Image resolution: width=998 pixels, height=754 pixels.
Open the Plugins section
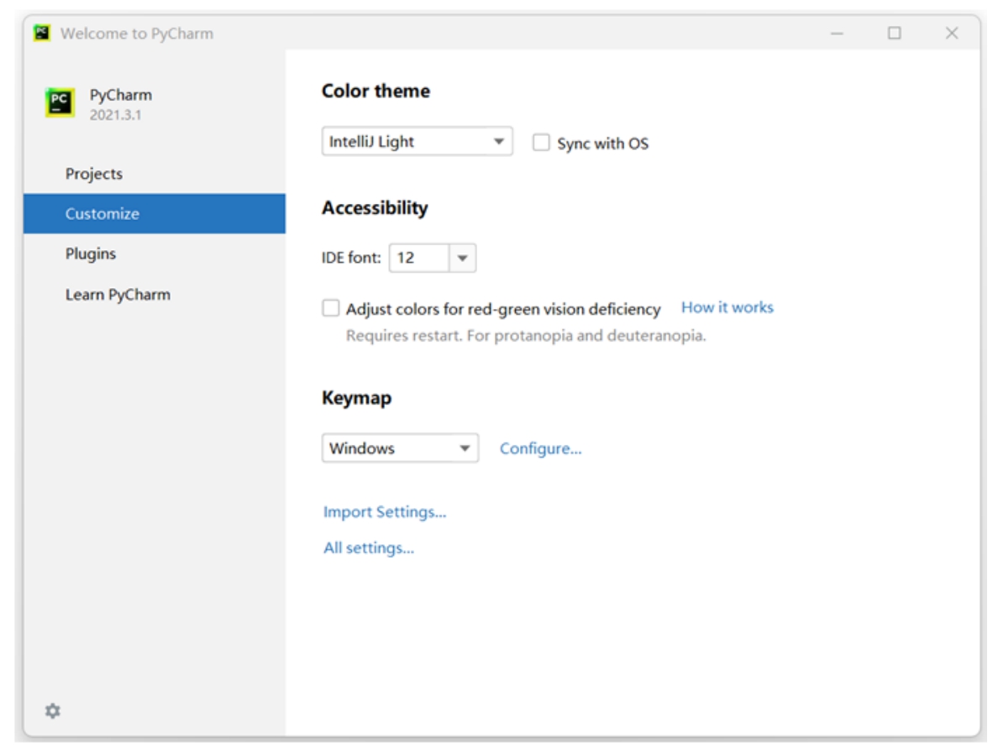point(154,254)
